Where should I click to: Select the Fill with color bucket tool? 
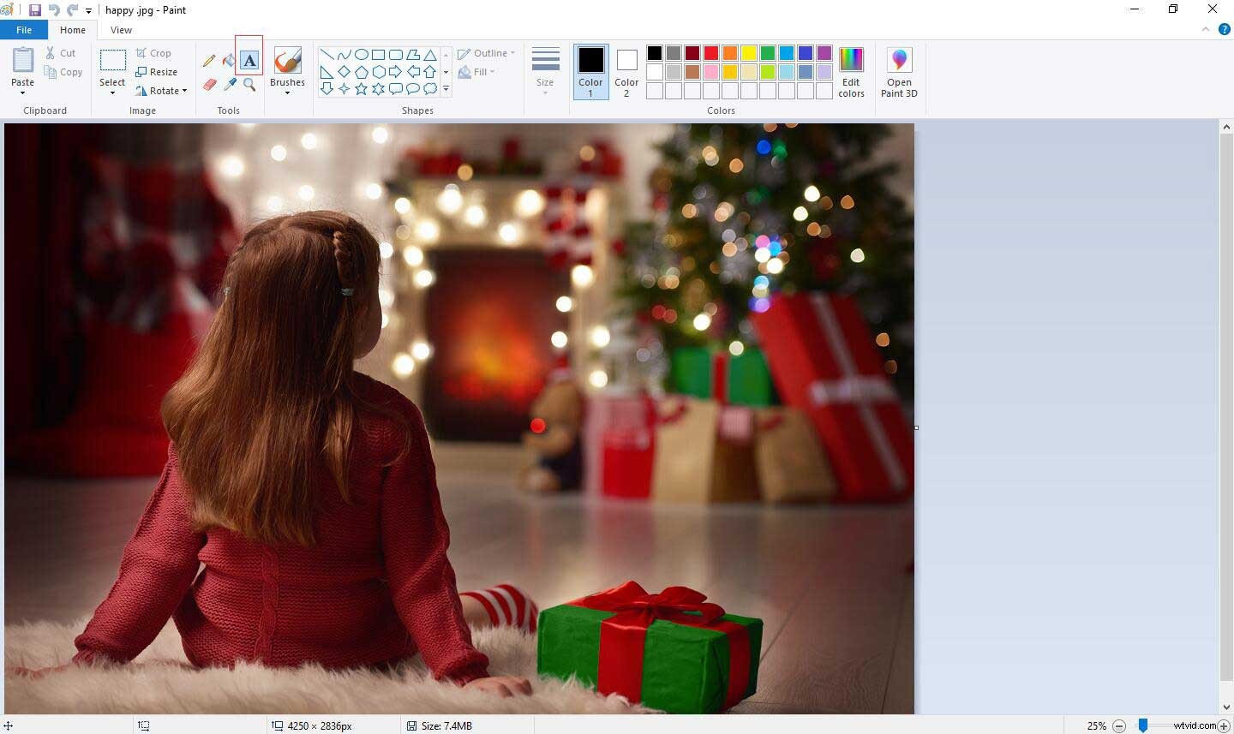click(x=228, y=60)
